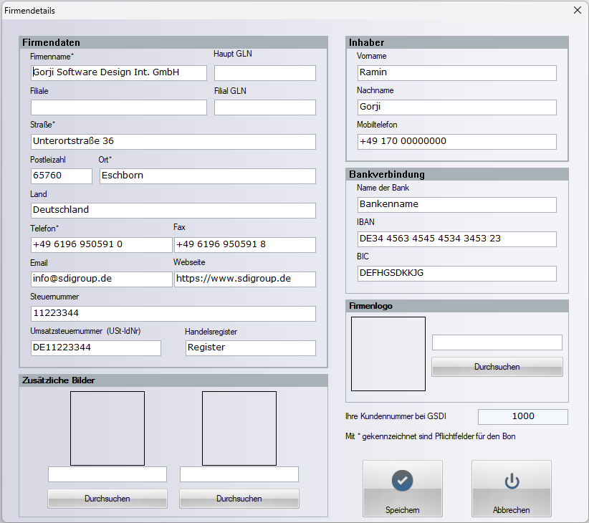Click the Firmenlogo section header

(x=456, y=306)
